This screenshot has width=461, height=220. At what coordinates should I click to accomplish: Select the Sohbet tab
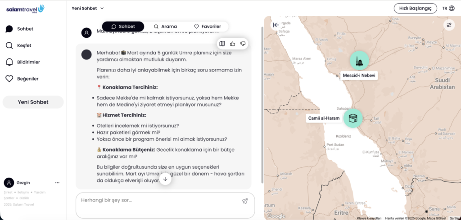123,27
